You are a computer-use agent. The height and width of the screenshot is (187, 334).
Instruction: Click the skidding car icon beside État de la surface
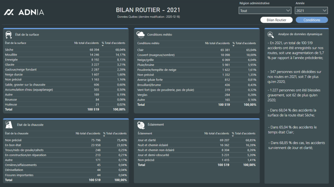pos(9,35)
